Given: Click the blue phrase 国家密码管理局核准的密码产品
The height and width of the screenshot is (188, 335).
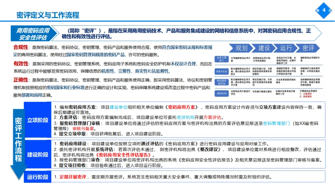Looking at the screenshot, I should [96, 55].
